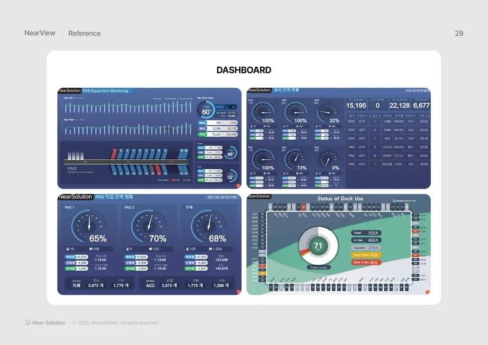
Task: Click the person icon beside 10 under the 65% gauge
Action: [68, 249]
